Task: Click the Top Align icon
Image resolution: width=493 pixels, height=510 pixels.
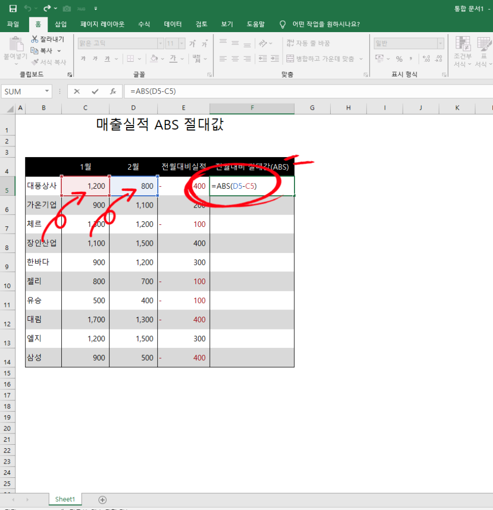Action: 223,43
